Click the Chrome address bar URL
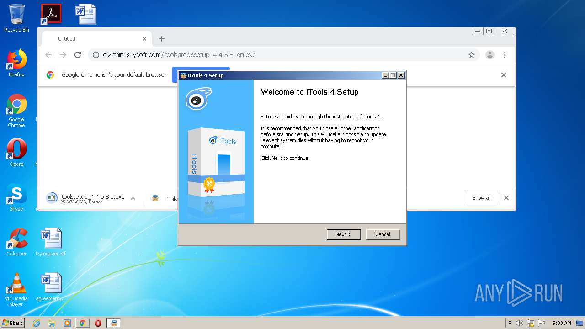Screen dimensions: 585x329 (x=179, y=55)
